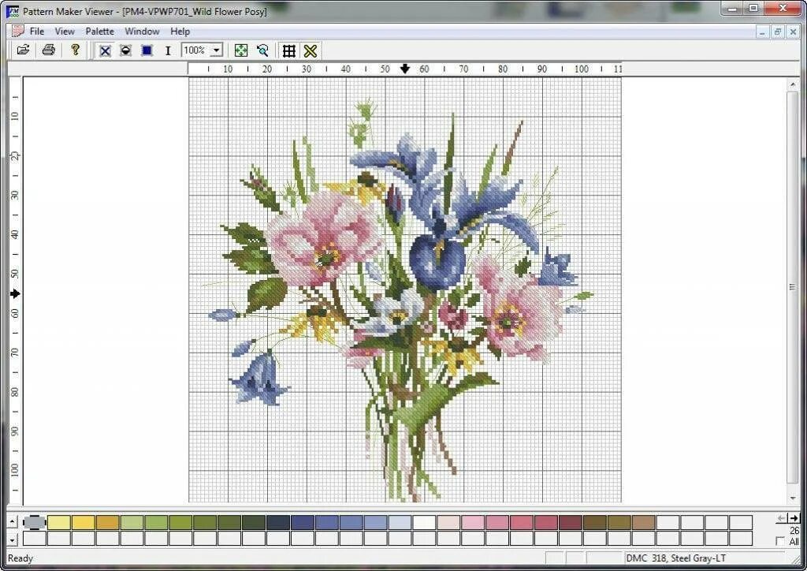807x571 pixels.
Task: Switch to cross-stitch view mode icon
Action: coord(105,50)
